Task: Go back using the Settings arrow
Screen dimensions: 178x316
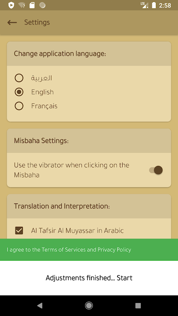Action: click(12, 23)
